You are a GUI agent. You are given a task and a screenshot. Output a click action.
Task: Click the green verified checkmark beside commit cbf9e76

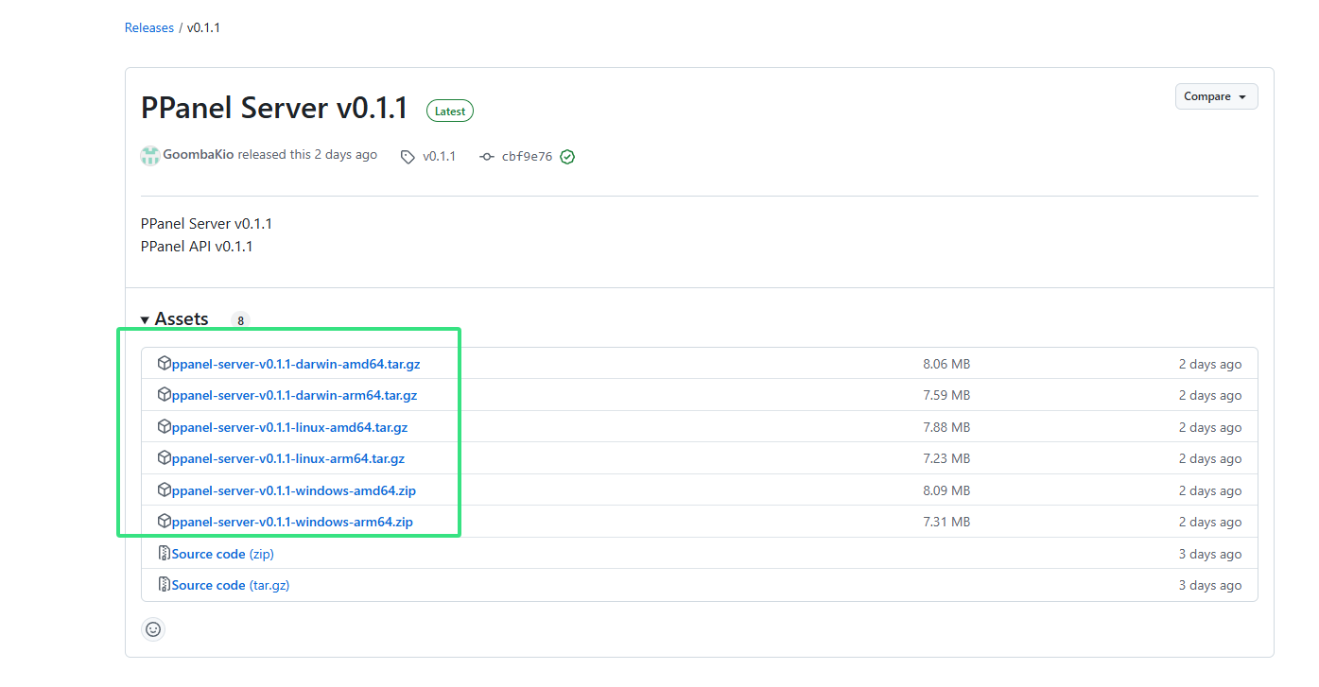click(567, 157)
